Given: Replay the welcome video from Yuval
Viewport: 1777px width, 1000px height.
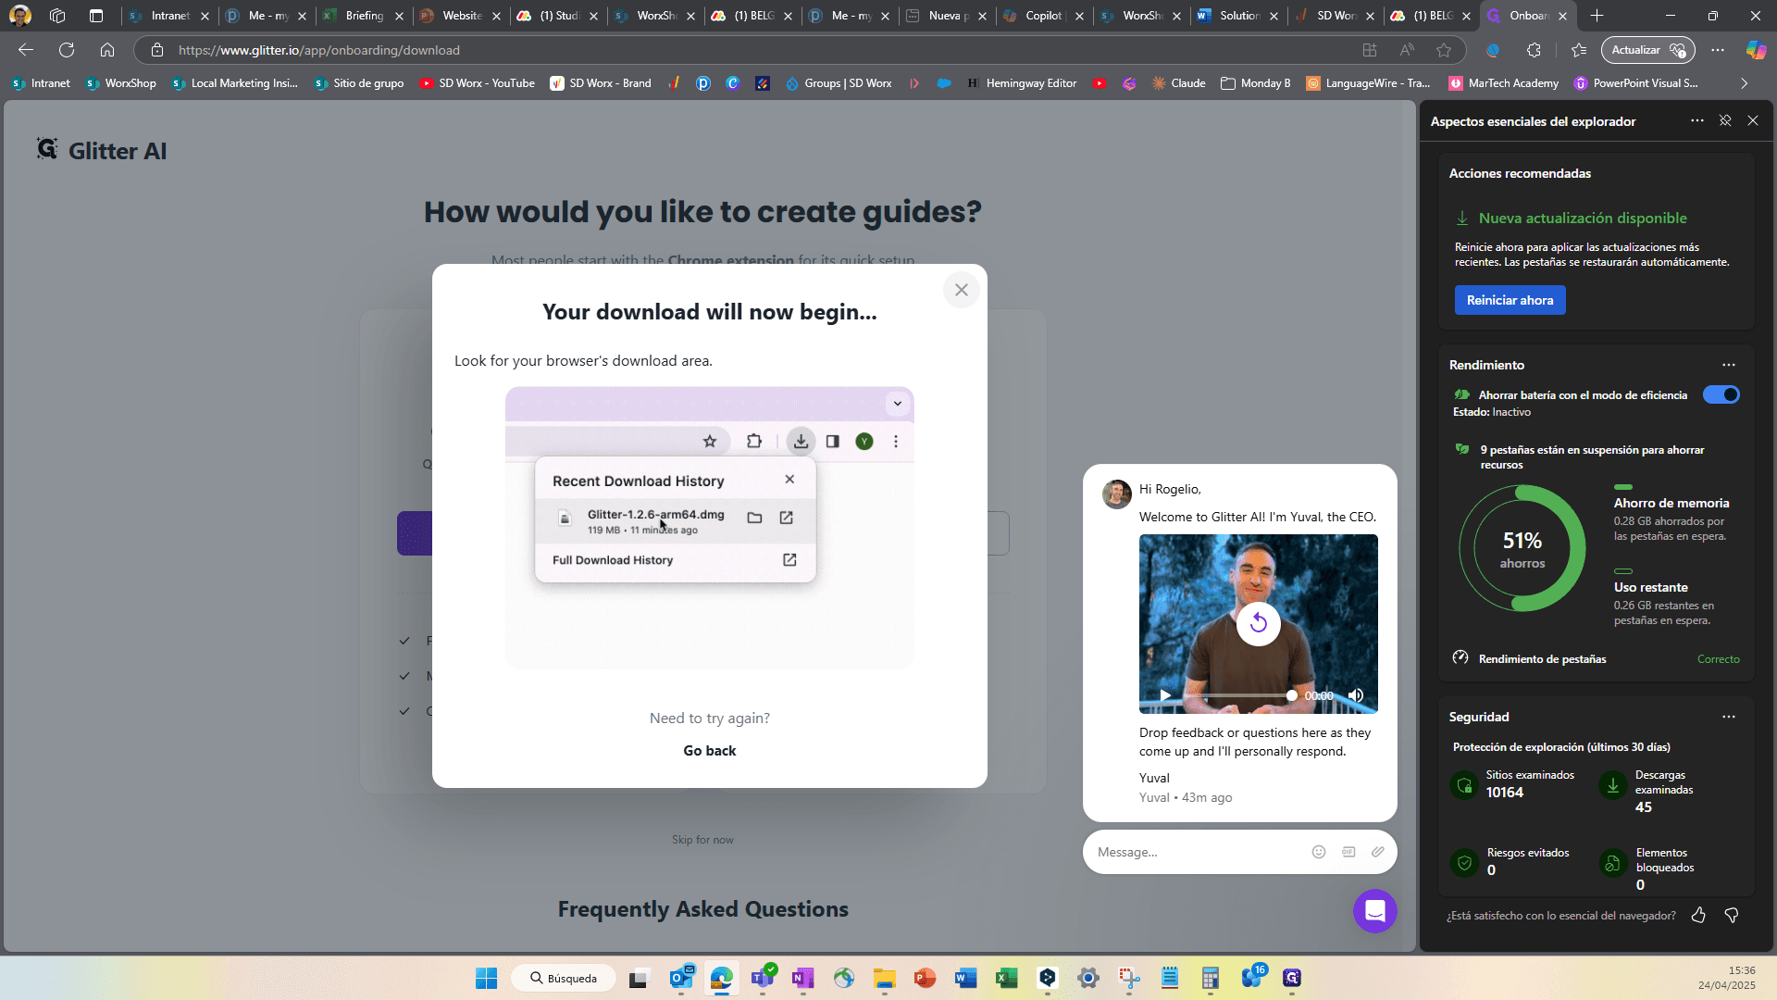Looking at the screenshot, I should tap(1258, 623).
